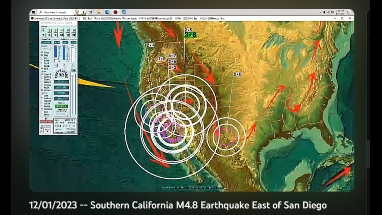Open Microsoft Edge from the taskbar
Viewport: 382px width, 215px height.
pyautogui.click(x=107, y=12)
